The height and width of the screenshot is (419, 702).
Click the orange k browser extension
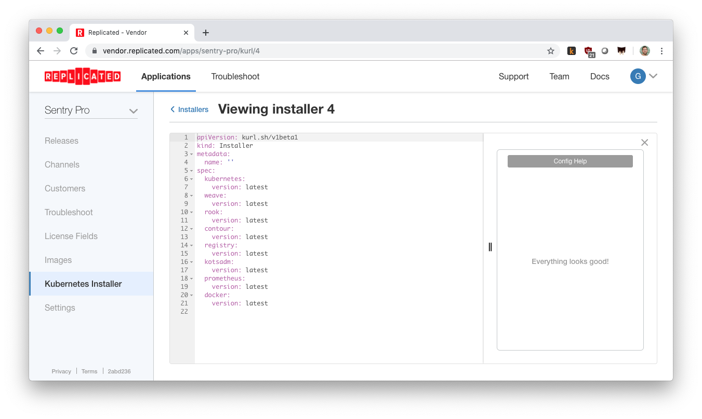572,51
